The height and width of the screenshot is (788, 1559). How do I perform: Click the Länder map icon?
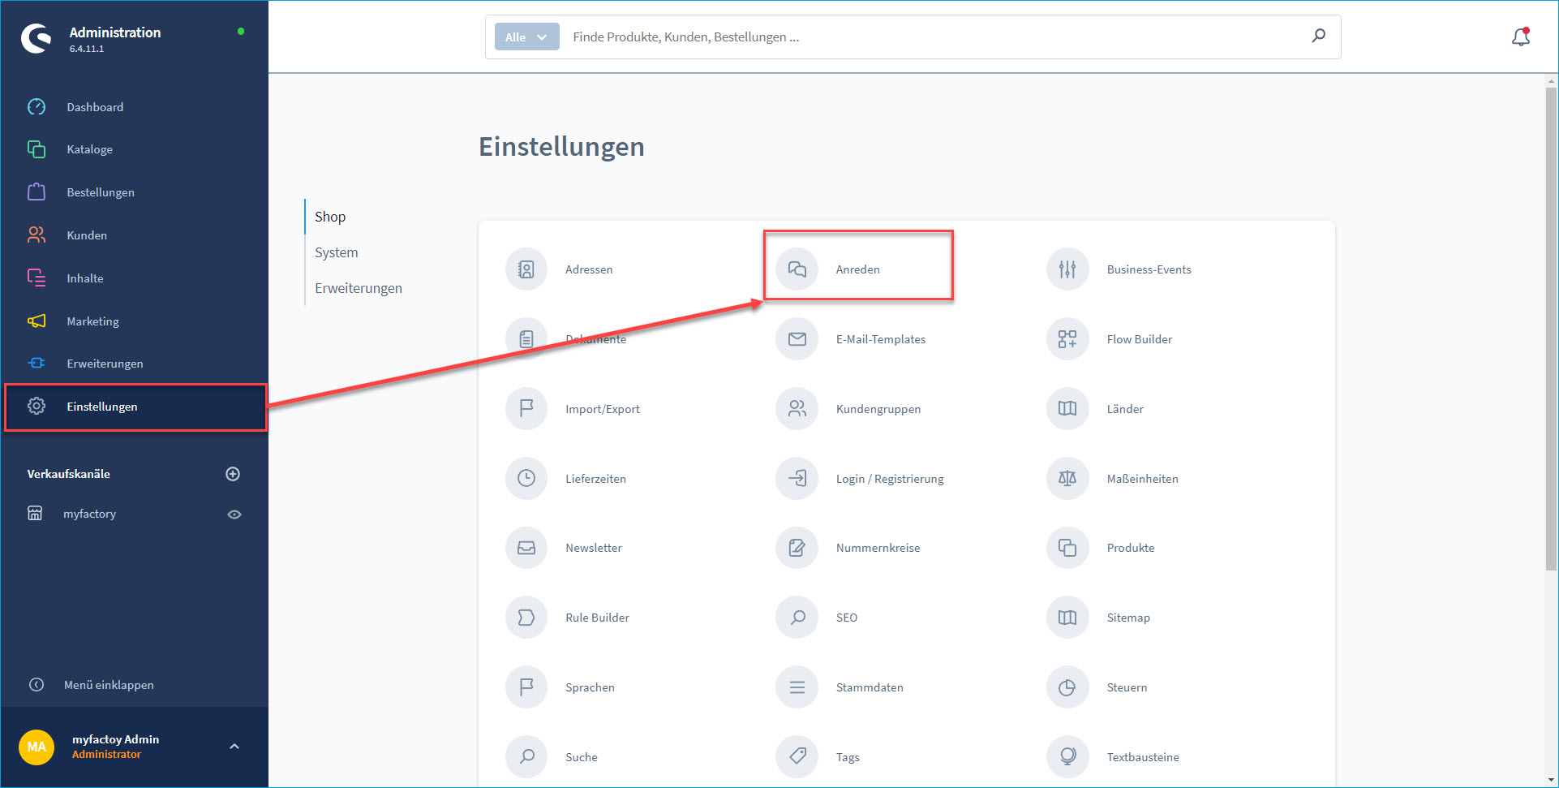pos(1067,409)
